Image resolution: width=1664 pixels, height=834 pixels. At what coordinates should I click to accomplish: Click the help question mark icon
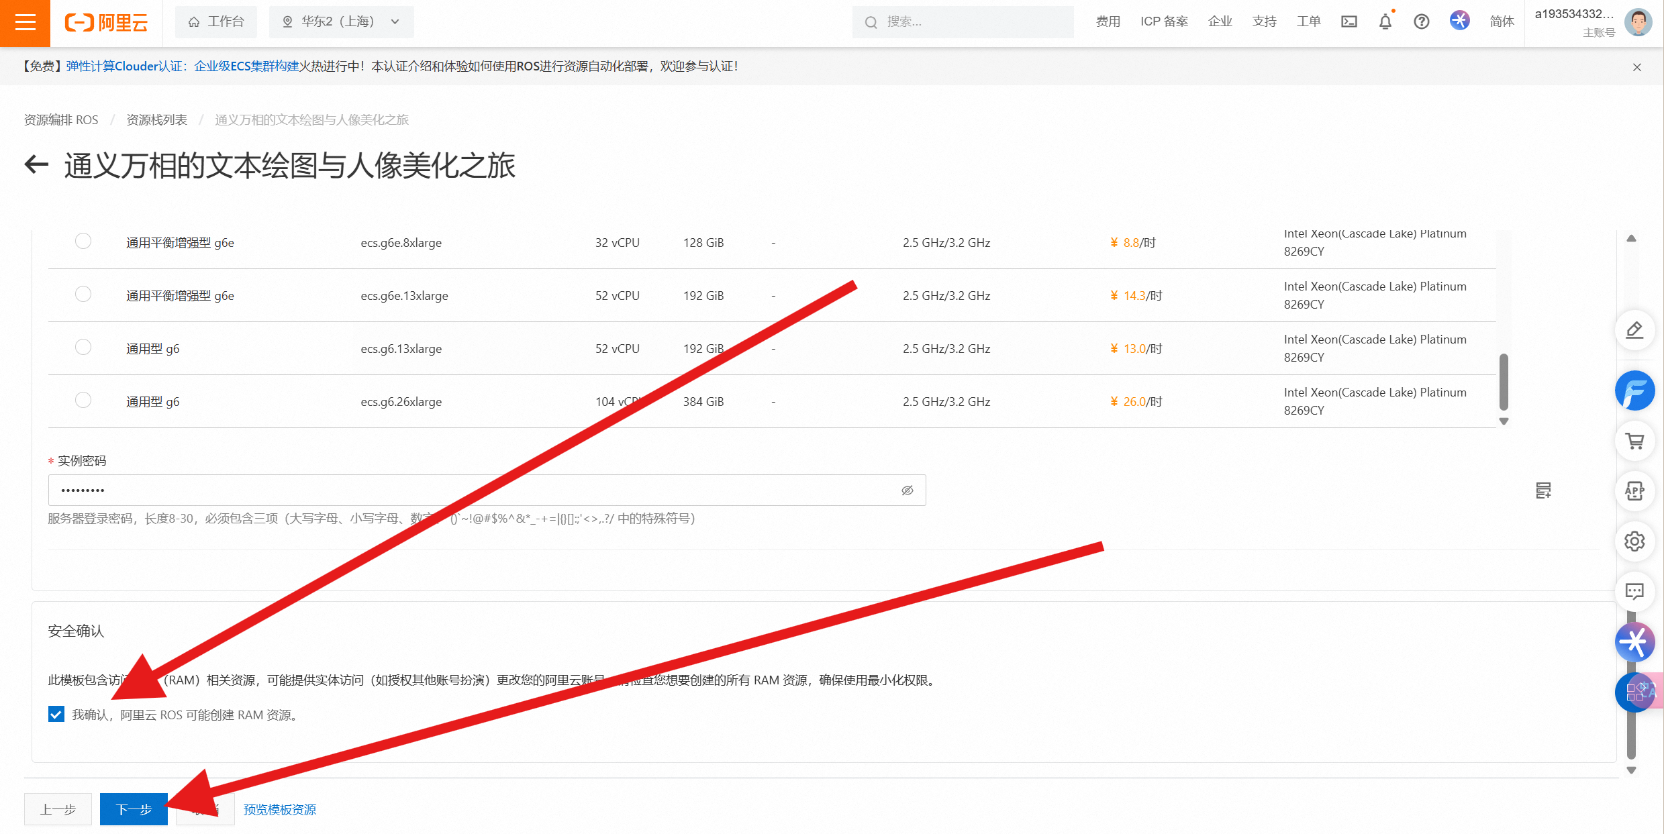pyautogui.click(x=1421, y=22)
